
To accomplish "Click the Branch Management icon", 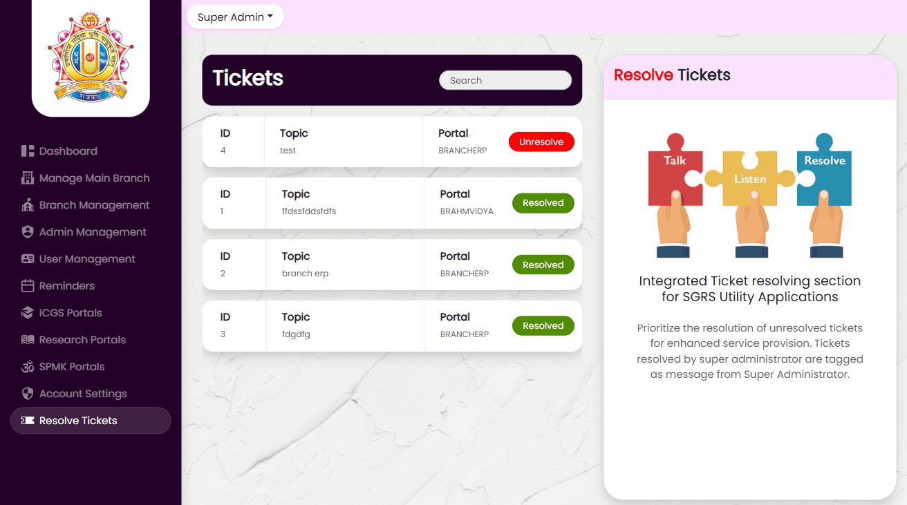I will click(28, 205).
